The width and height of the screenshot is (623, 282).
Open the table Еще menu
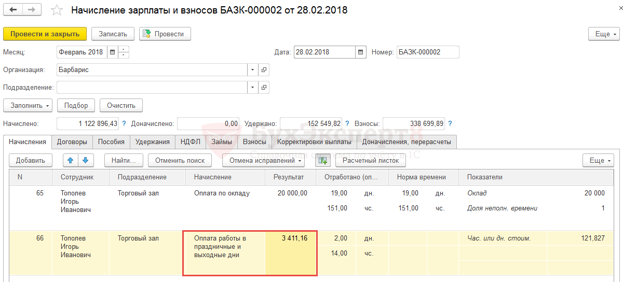598,160
